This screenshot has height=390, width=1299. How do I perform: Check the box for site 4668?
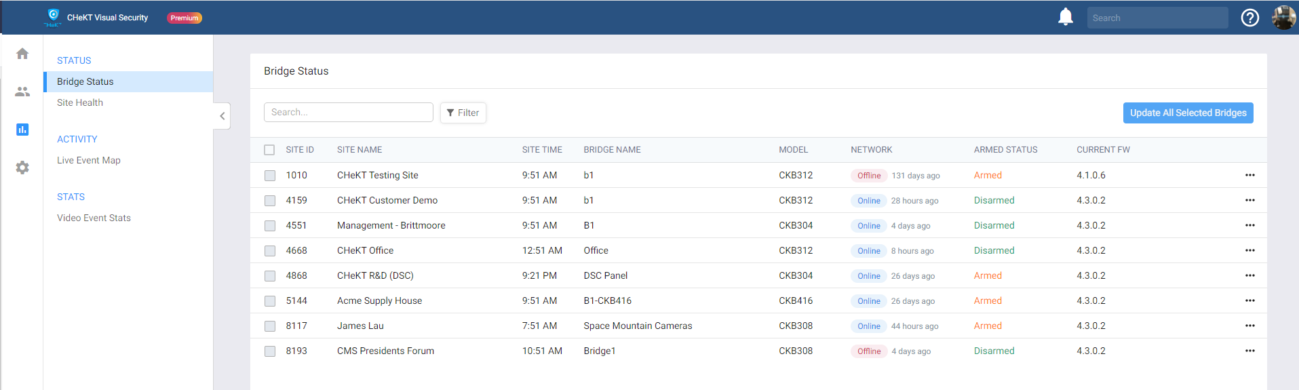coord(270,251)
